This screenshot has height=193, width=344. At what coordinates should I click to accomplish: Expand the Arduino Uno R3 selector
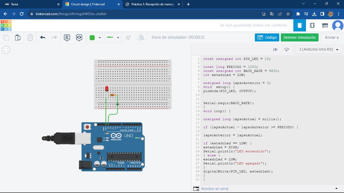coord(319,50)
